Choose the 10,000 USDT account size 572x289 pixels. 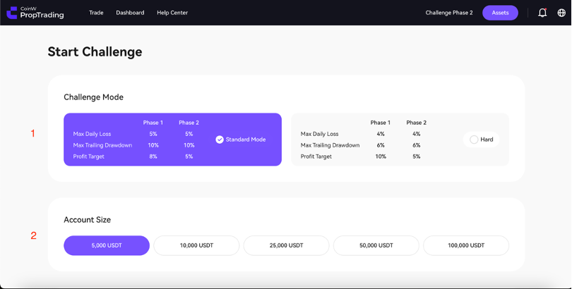point(196,245)
